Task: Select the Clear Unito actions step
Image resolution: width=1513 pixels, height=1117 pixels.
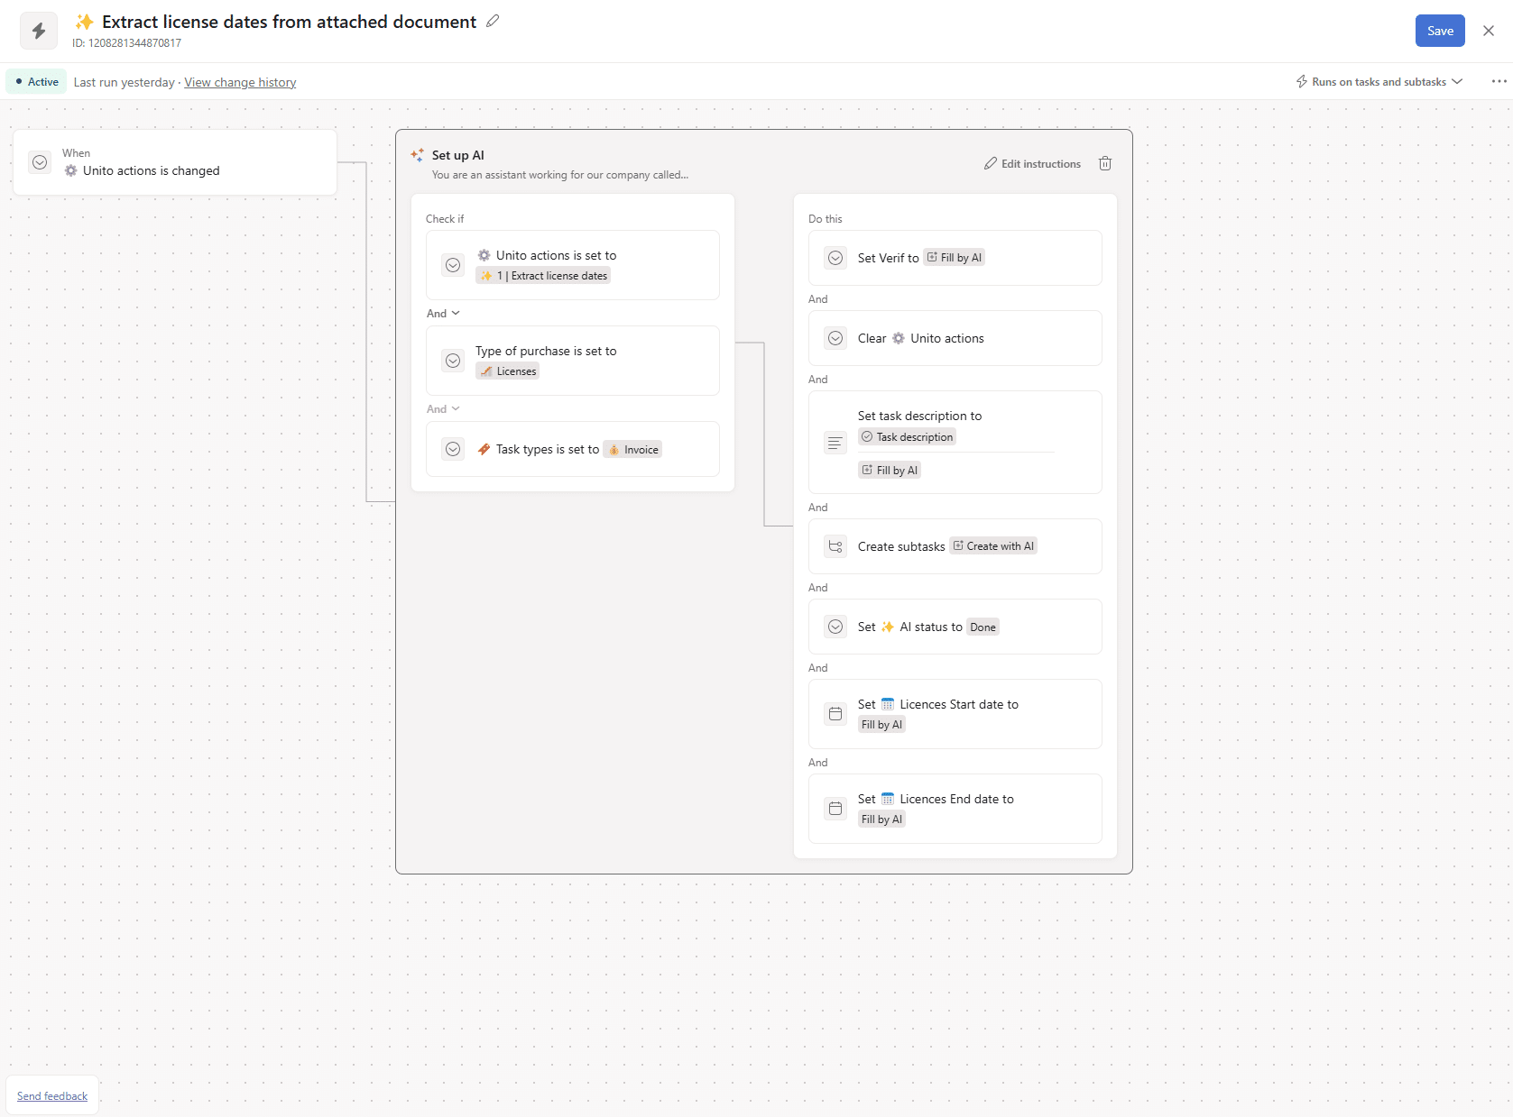Action: click(955, 338)
